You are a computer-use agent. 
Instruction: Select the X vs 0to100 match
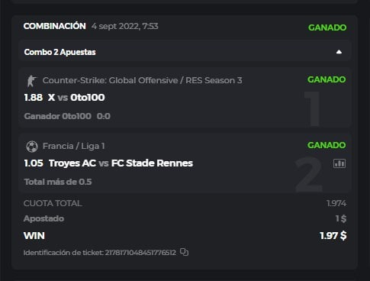pos(76,98)
